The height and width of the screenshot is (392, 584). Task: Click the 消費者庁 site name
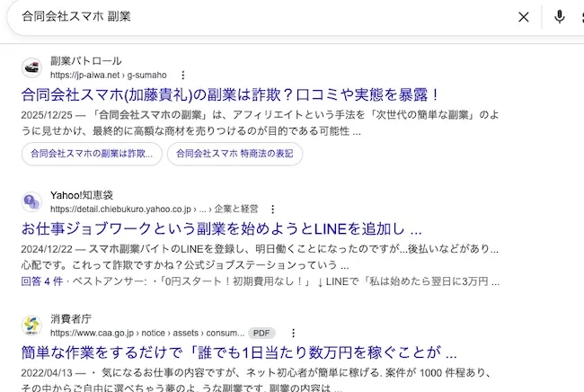click(x=71, y=318)
